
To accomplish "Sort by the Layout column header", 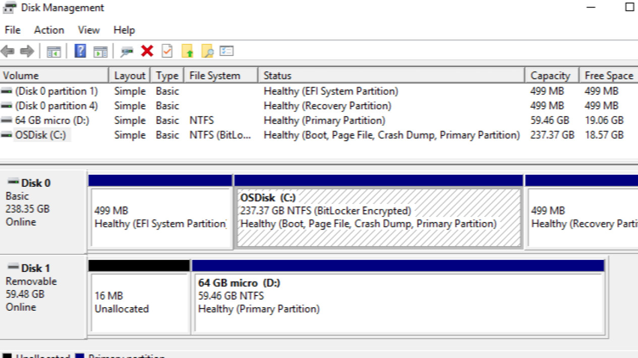I will (130, 76).
